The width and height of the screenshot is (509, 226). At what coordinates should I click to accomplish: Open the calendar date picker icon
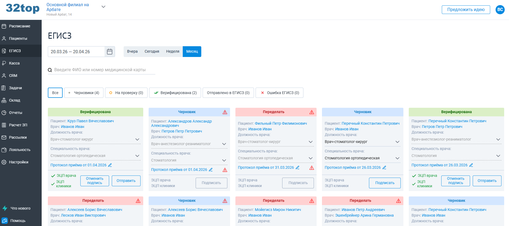[110, 52]
